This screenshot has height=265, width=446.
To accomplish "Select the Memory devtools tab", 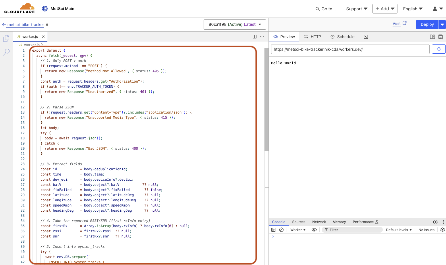I will click(339, 222).
